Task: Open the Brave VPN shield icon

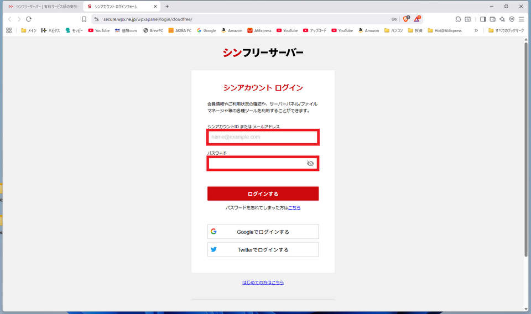Action: [512, 19]
